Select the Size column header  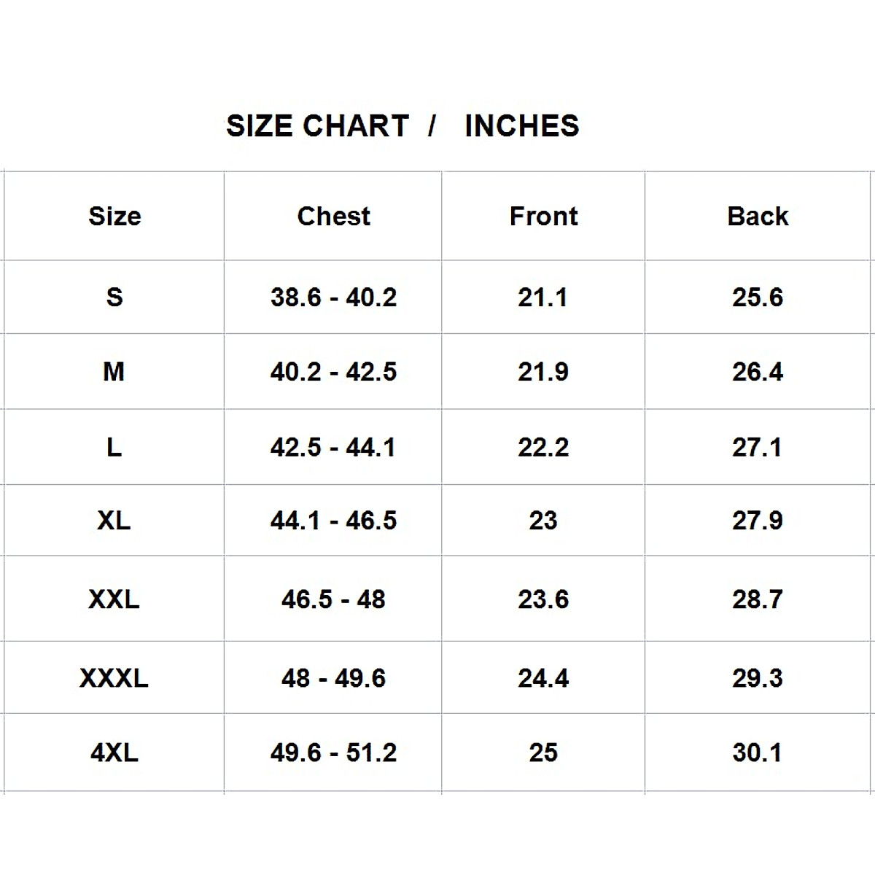pyautogui.click(x=114, y=217)
